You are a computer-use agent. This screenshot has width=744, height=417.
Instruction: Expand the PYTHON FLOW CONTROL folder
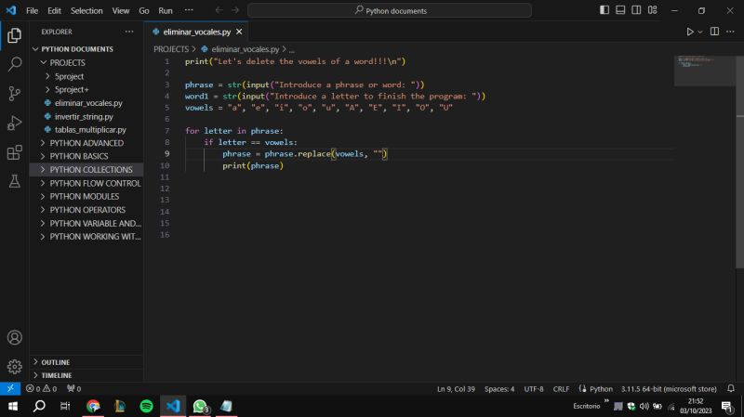point(95,183)
